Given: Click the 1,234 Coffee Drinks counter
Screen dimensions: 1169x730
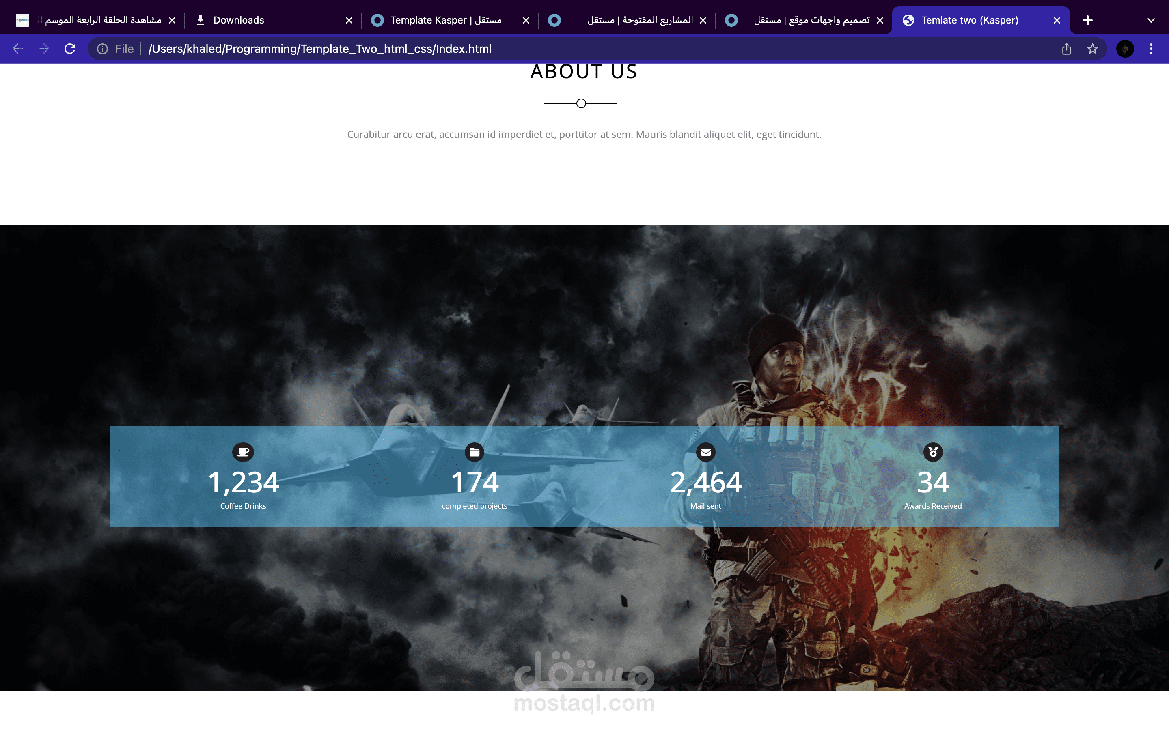Looking at the screenshot, I should point(243,482).
